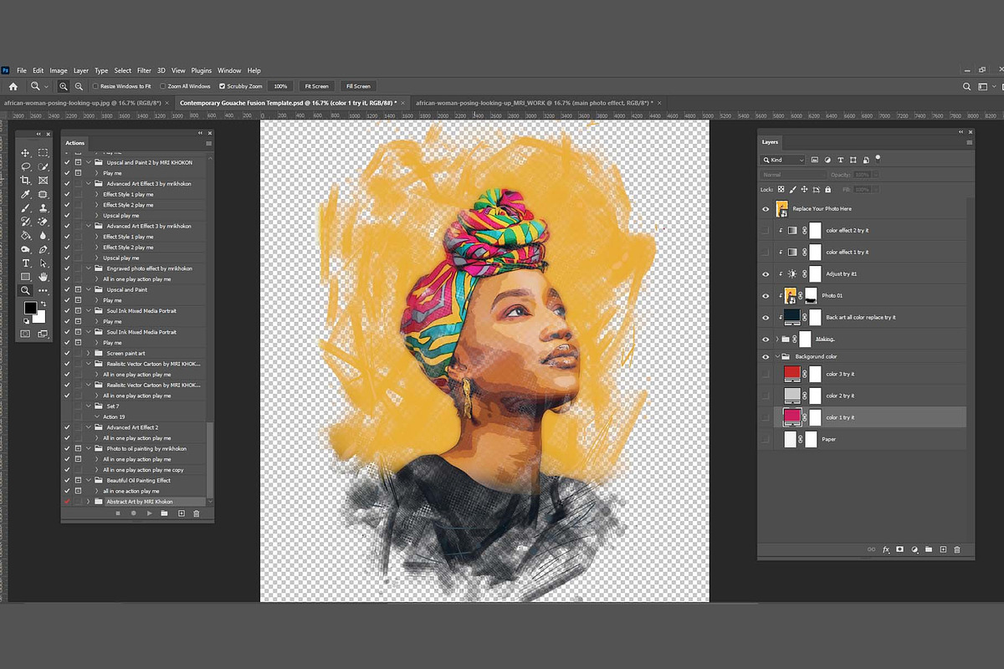1004x669 pixels.
Task: Click the Home icon in options bar
Action: pyautogui.click(x=13, y=86)
